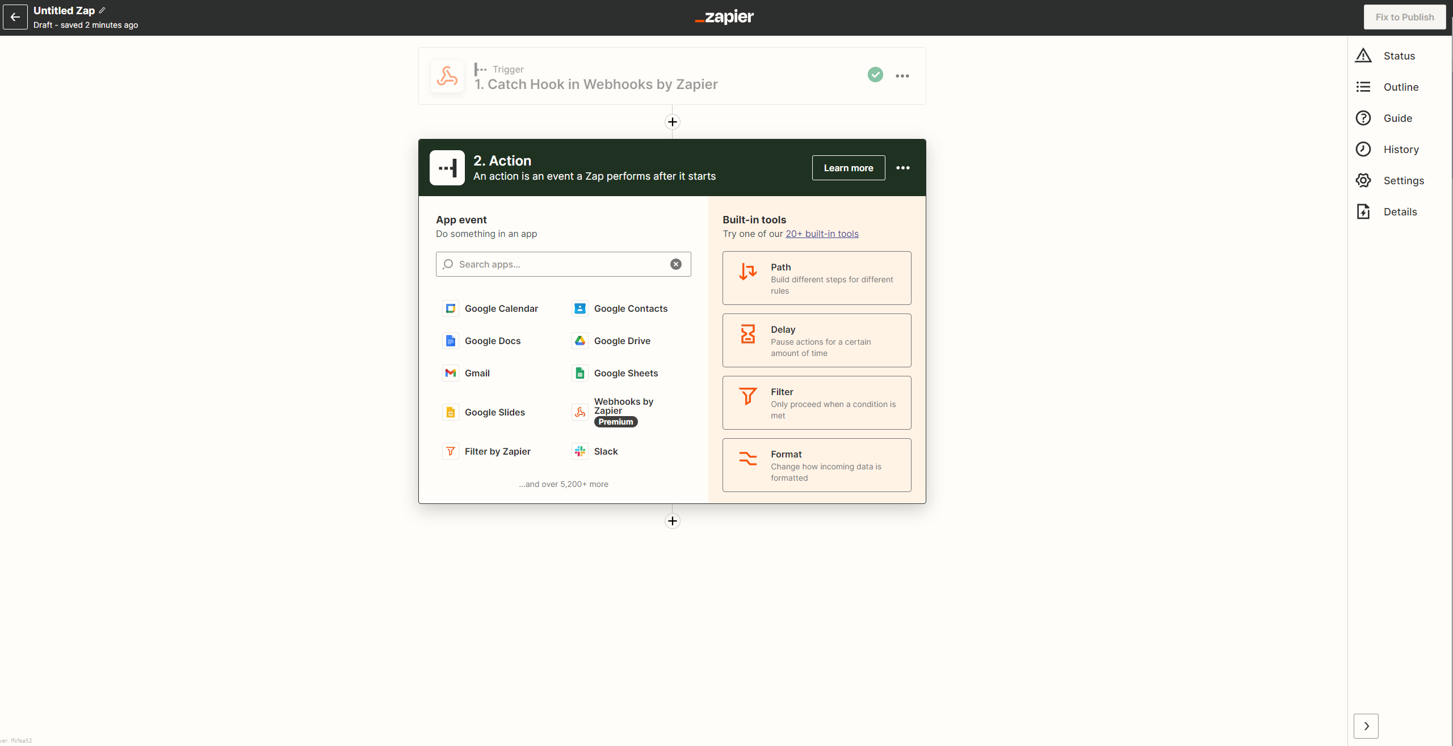The height and width of the screenshot is (746, 1453).
Task: Expand the right sidebar chevron
Action: coord(1366,726)
